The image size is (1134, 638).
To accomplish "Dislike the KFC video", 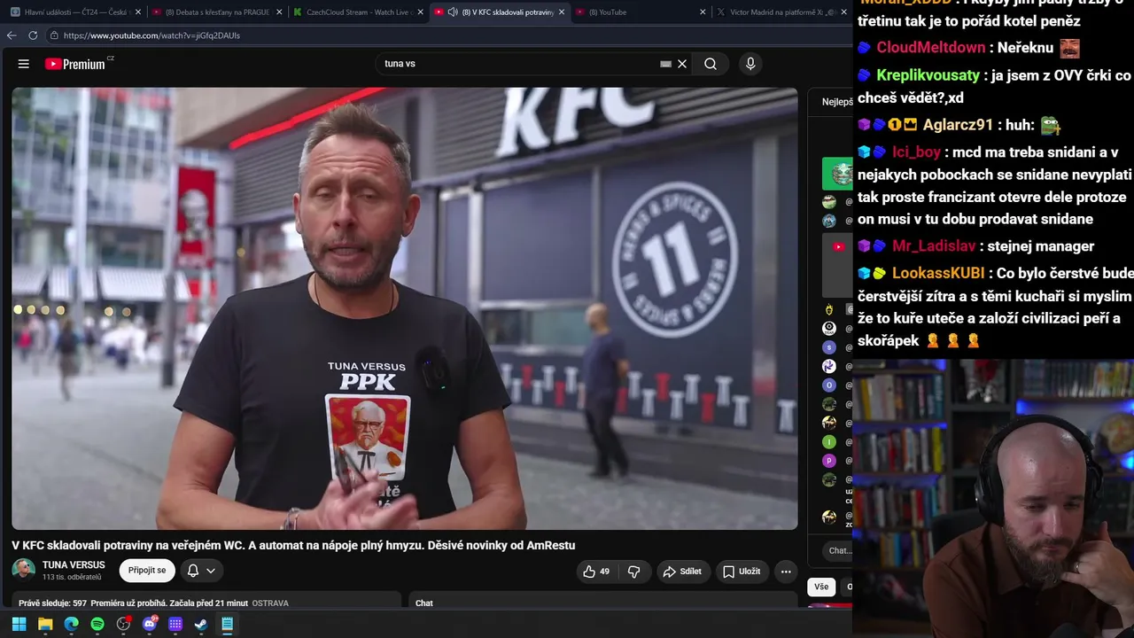I will point(634,572).
